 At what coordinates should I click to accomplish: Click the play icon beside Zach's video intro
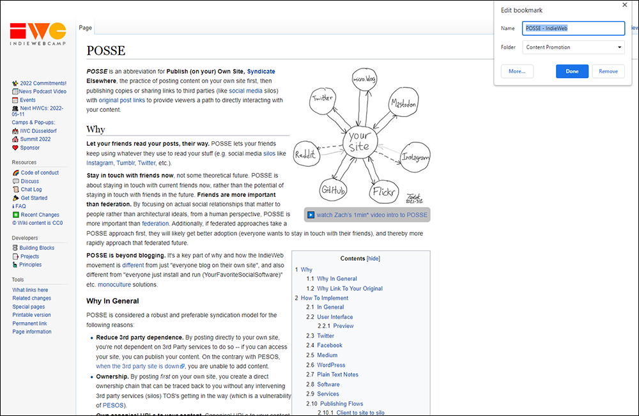pos(311,215)
